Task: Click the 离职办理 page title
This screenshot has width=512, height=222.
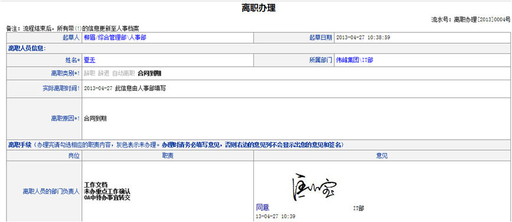Action: 259,8
